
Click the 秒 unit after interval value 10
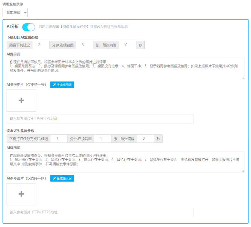point(140,45)
